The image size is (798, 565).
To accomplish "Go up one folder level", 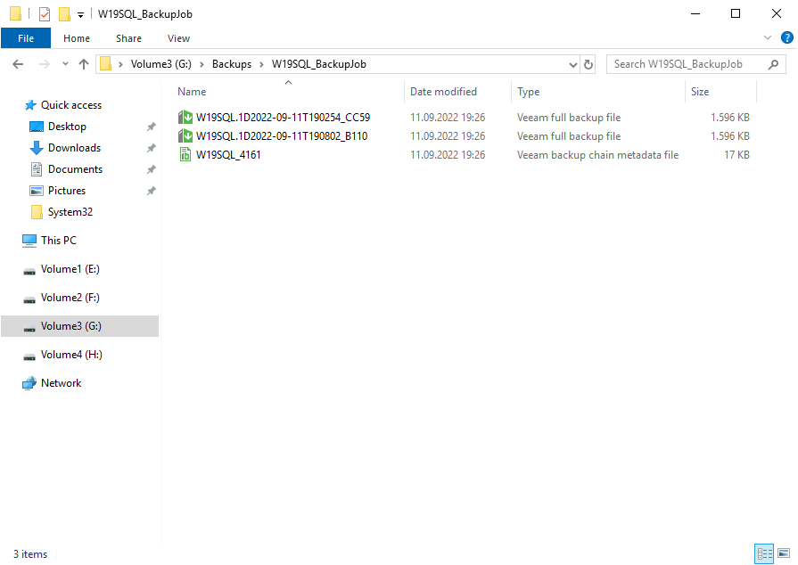I will click(84, 64).
